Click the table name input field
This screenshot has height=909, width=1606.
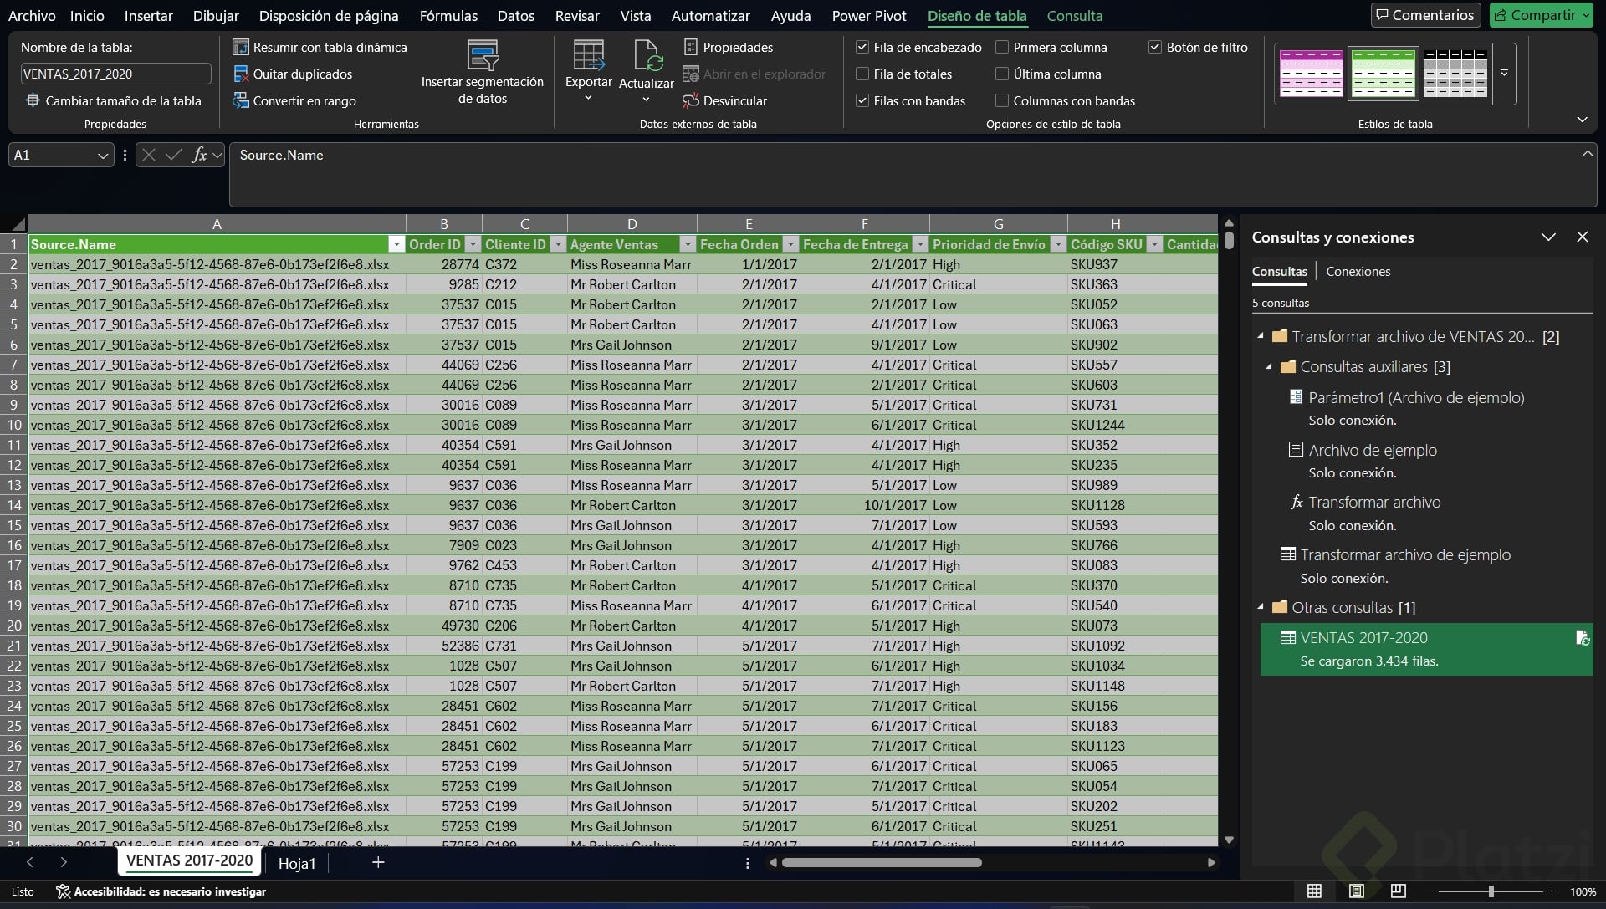(x=115, y=74)
